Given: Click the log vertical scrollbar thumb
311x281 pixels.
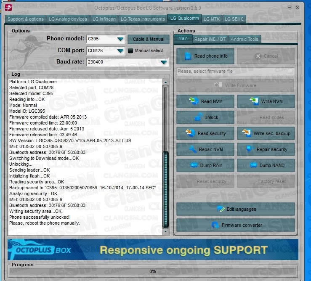Looking at the screenshot, I should click(165, 190).
